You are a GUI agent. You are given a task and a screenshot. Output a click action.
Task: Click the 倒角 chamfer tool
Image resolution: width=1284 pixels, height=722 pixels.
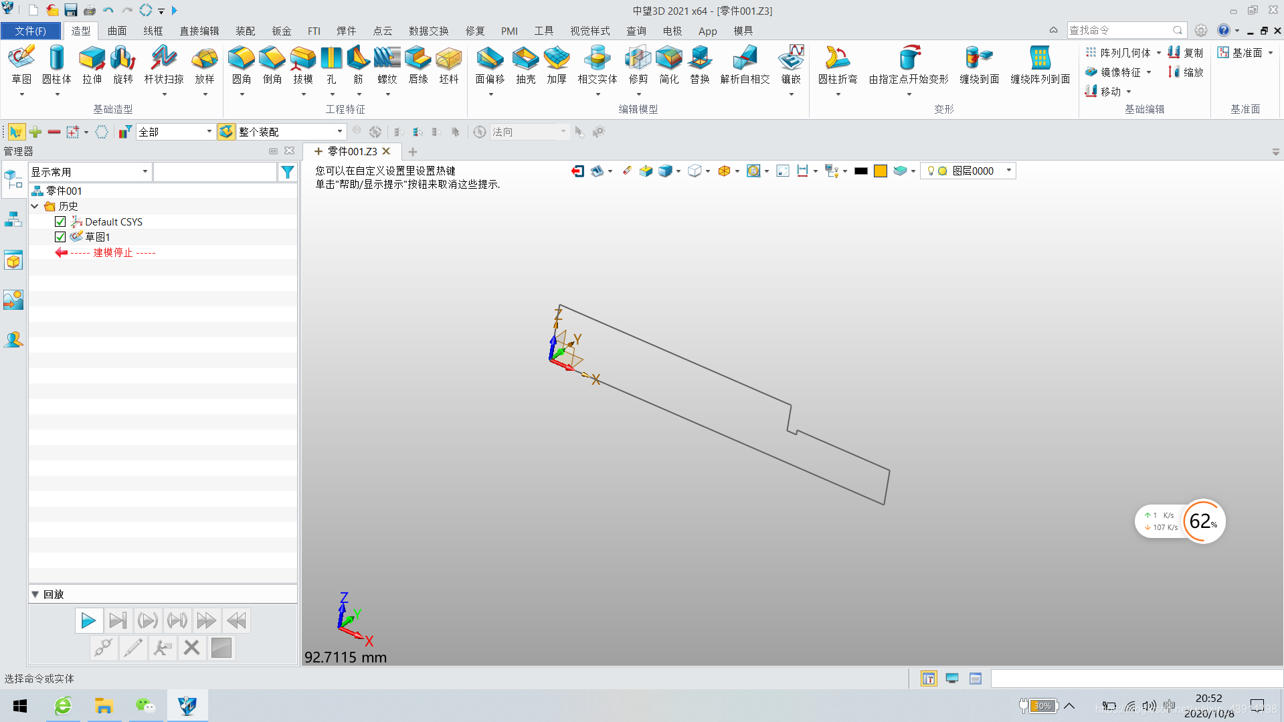[x=272, y=66]
